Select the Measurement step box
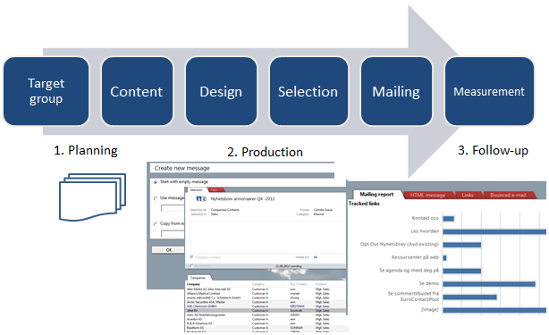 pos(489,91)
